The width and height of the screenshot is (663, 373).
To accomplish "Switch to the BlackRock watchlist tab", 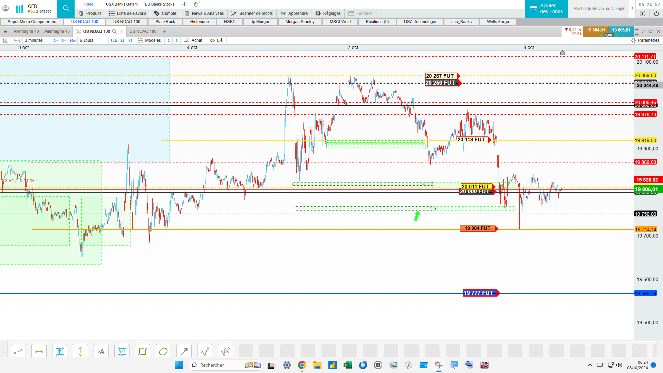I will pyautogui.click(x=165, y=21).
